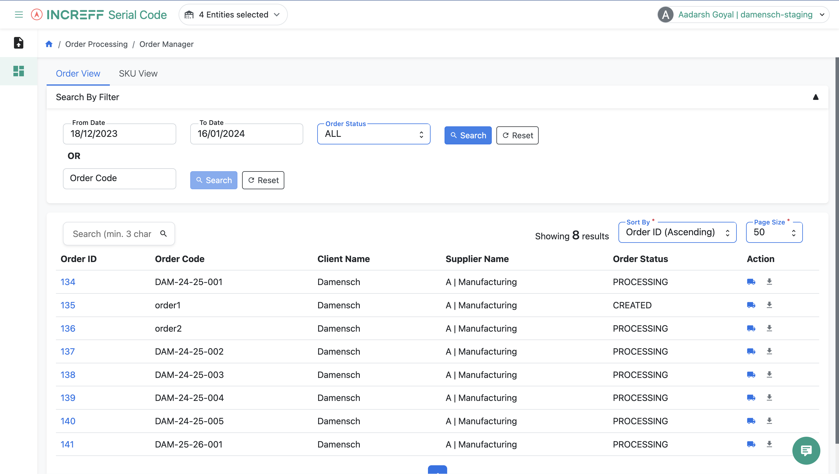Image resolution: width=839 pixels, height=474 pixels.
Task: Open the dashboard grid sidebar icon
Action: (19, 71)
